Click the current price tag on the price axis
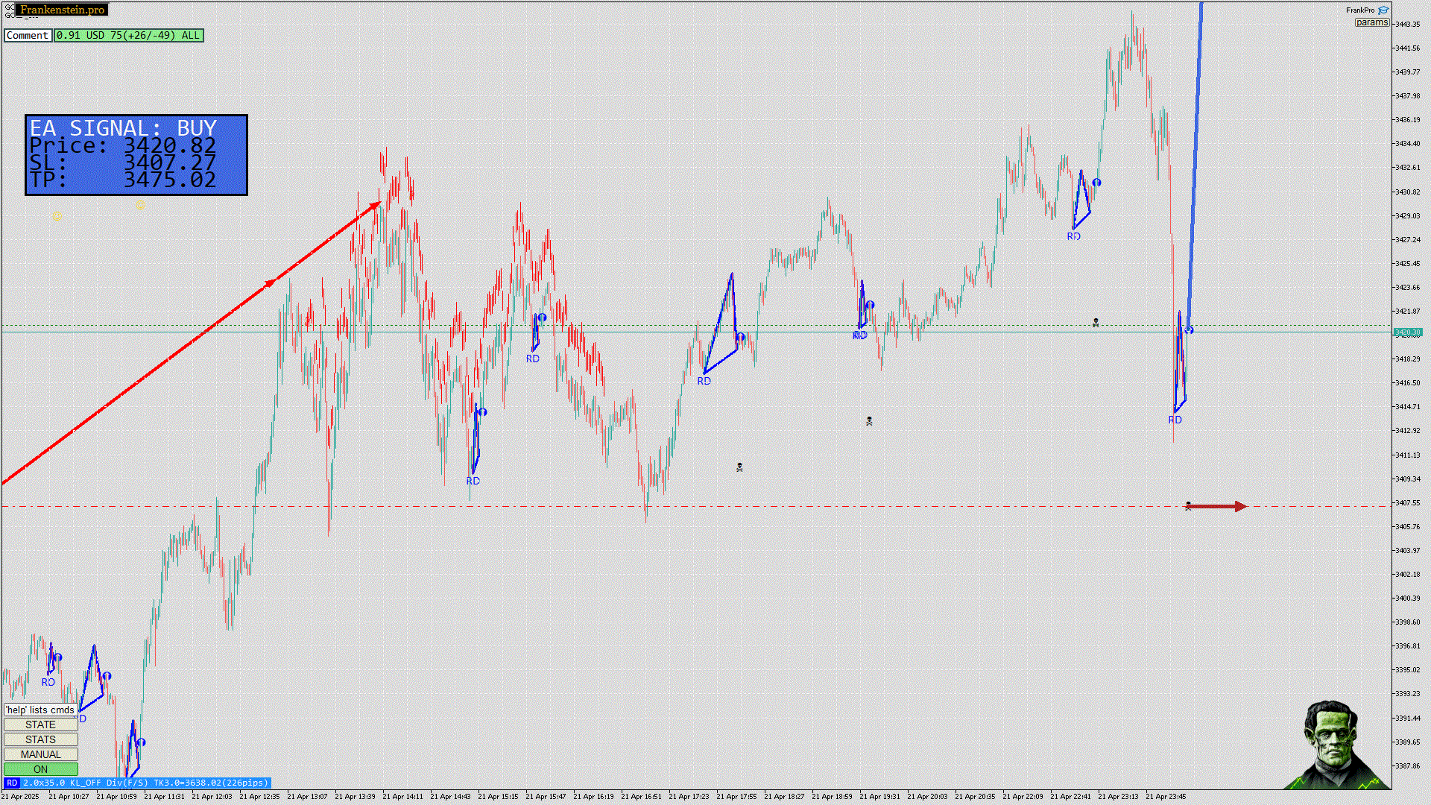 pos(1407,332)
